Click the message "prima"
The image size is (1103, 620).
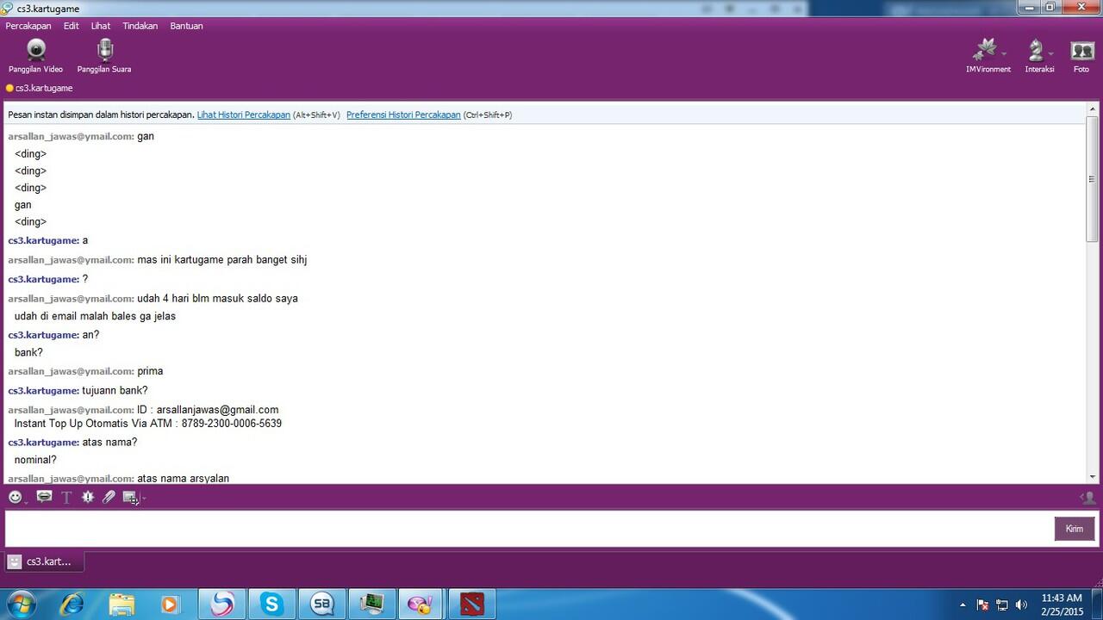coord(150,371)
